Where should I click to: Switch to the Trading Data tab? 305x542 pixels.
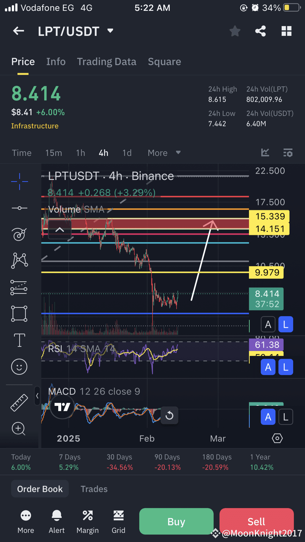106,61
